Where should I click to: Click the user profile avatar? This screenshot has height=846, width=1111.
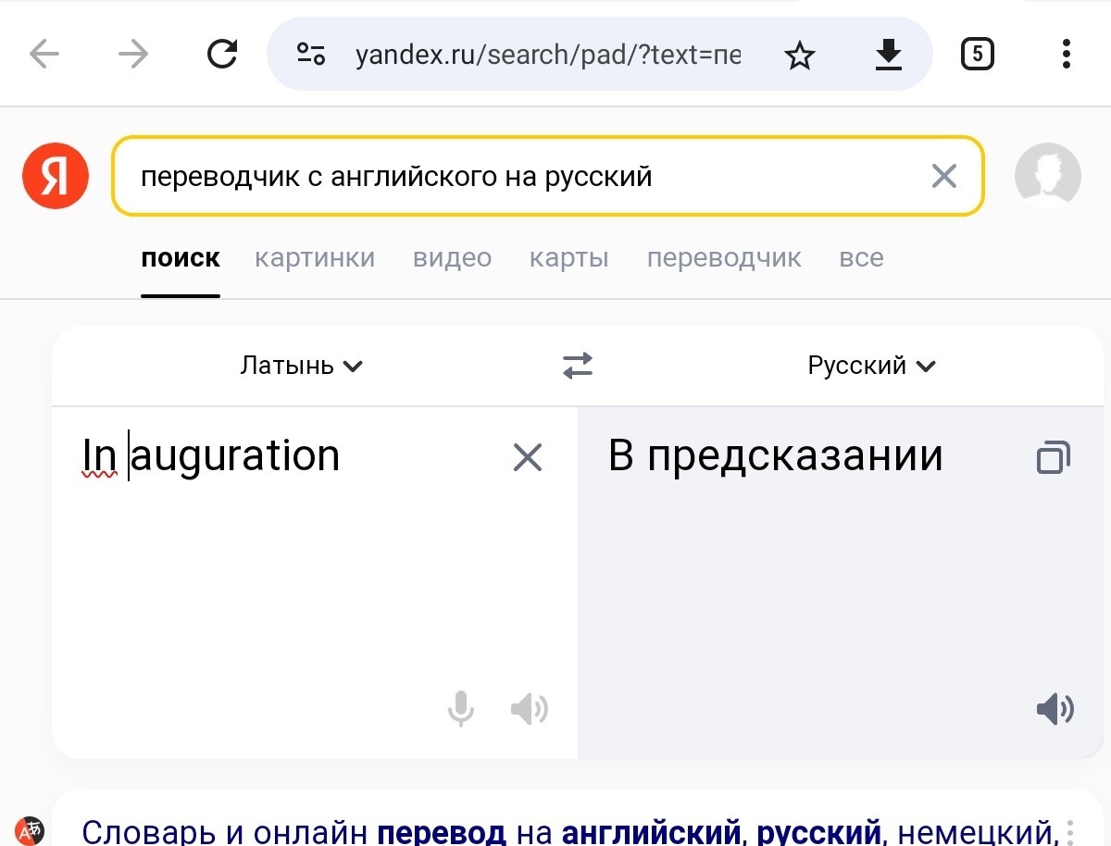click(x=1048, y=176)
